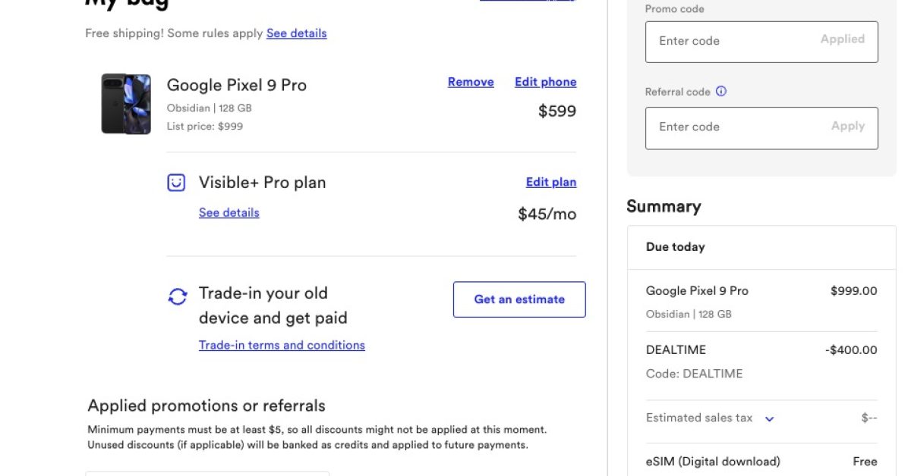Image resolution: width=911 pixels, height=476 pixels.
Task: Open See details under Visible+ Pro plan
Action: pos(229,212)
